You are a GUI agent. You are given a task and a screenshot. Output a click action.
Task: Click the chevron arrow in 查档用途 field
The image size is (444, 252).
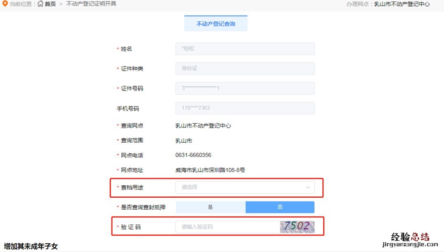308,187
